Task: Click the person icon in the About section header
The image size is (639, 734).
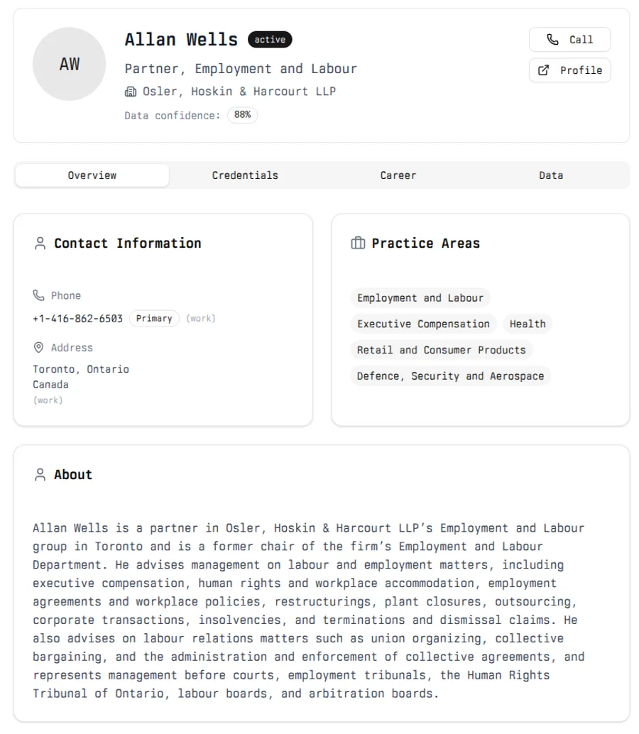Action: pos(40,474)
